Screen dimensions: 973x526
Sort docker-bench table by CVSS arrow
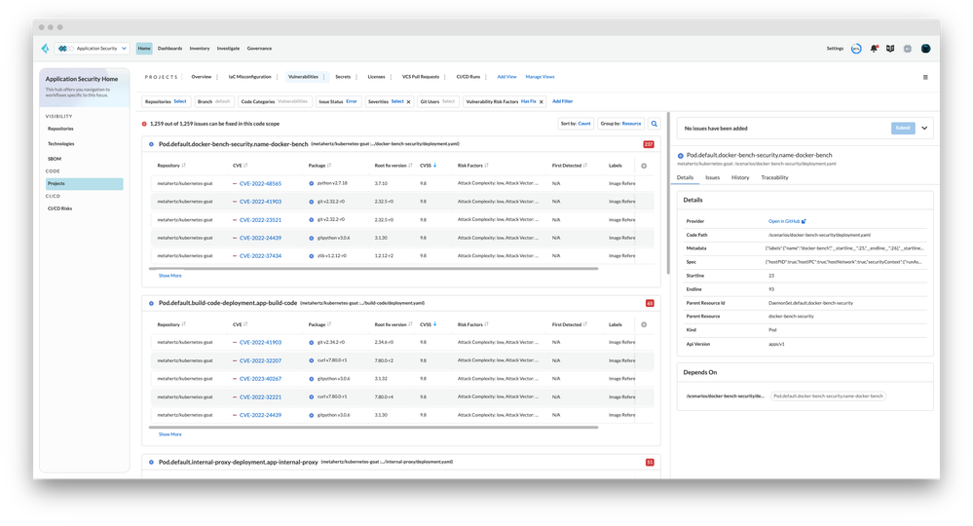click(x=434, y=166)
